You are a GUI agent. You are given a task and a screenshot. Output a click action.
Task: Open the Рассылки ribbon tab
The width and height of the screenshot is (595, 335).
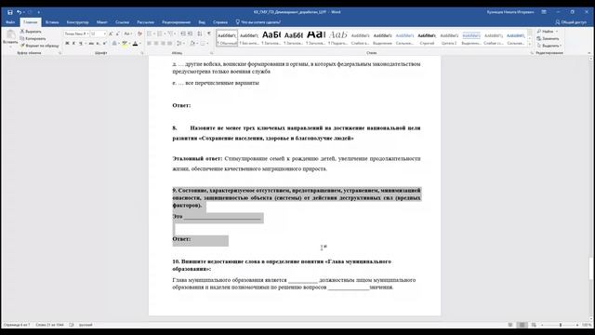pyautogui.click(x=146, y=22)
